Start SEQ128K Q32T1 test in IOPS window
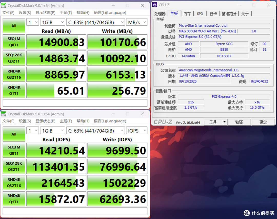The width and height of the screenshot is (277, 219). click(14, 166)
